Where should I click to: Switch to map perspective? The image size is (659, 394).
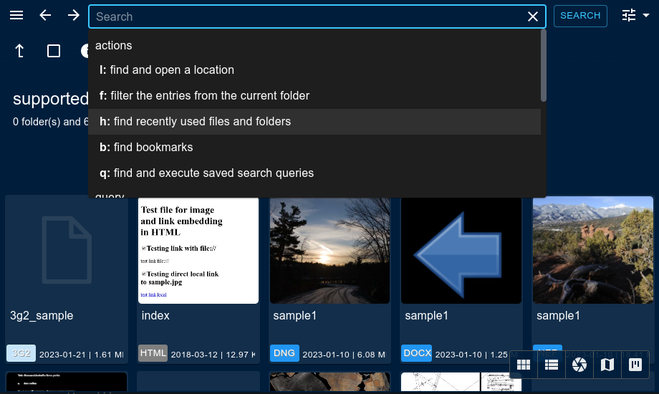(x=607, y=365)
